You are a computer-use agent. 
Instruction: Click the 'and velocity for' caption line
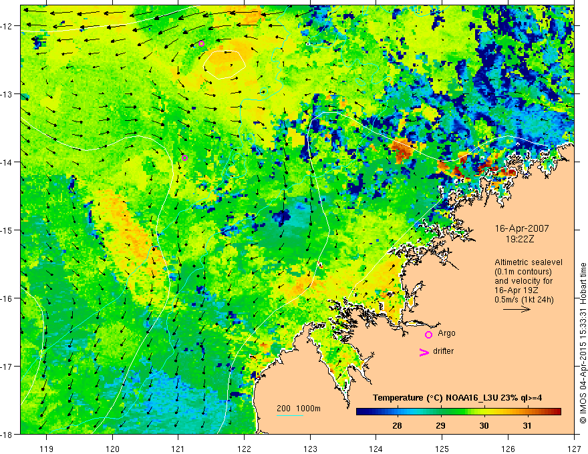click(523, 281)
